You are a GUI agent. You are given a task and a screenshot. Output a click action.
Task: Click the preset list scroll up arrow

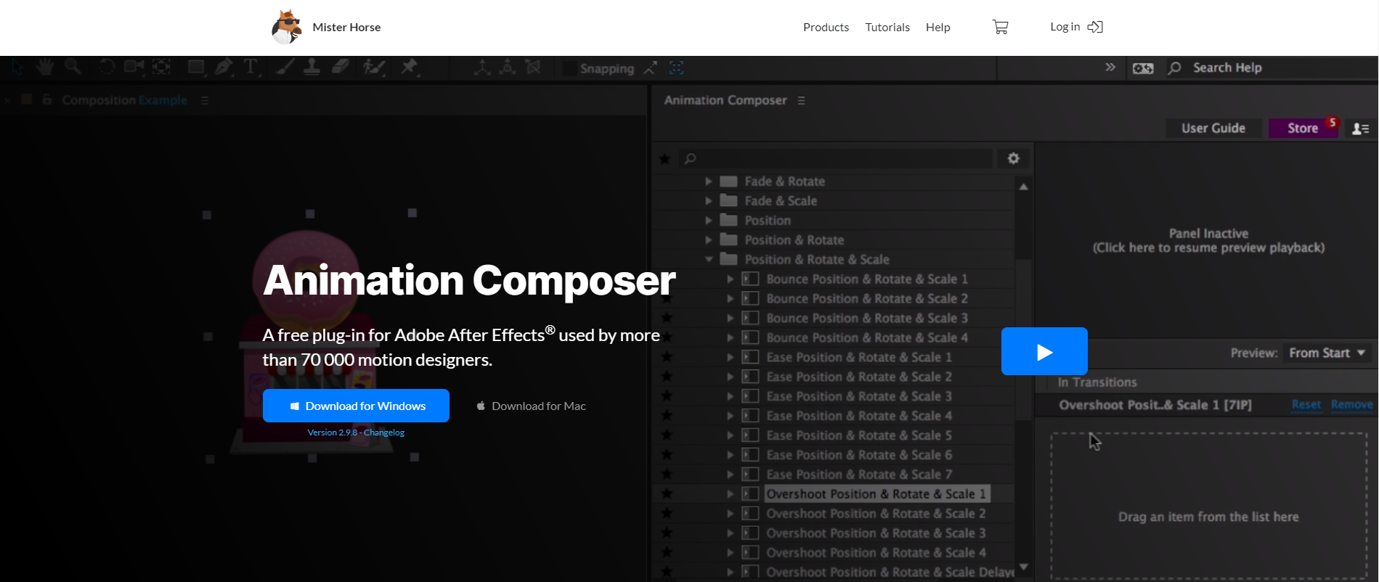coord(1023,187)
